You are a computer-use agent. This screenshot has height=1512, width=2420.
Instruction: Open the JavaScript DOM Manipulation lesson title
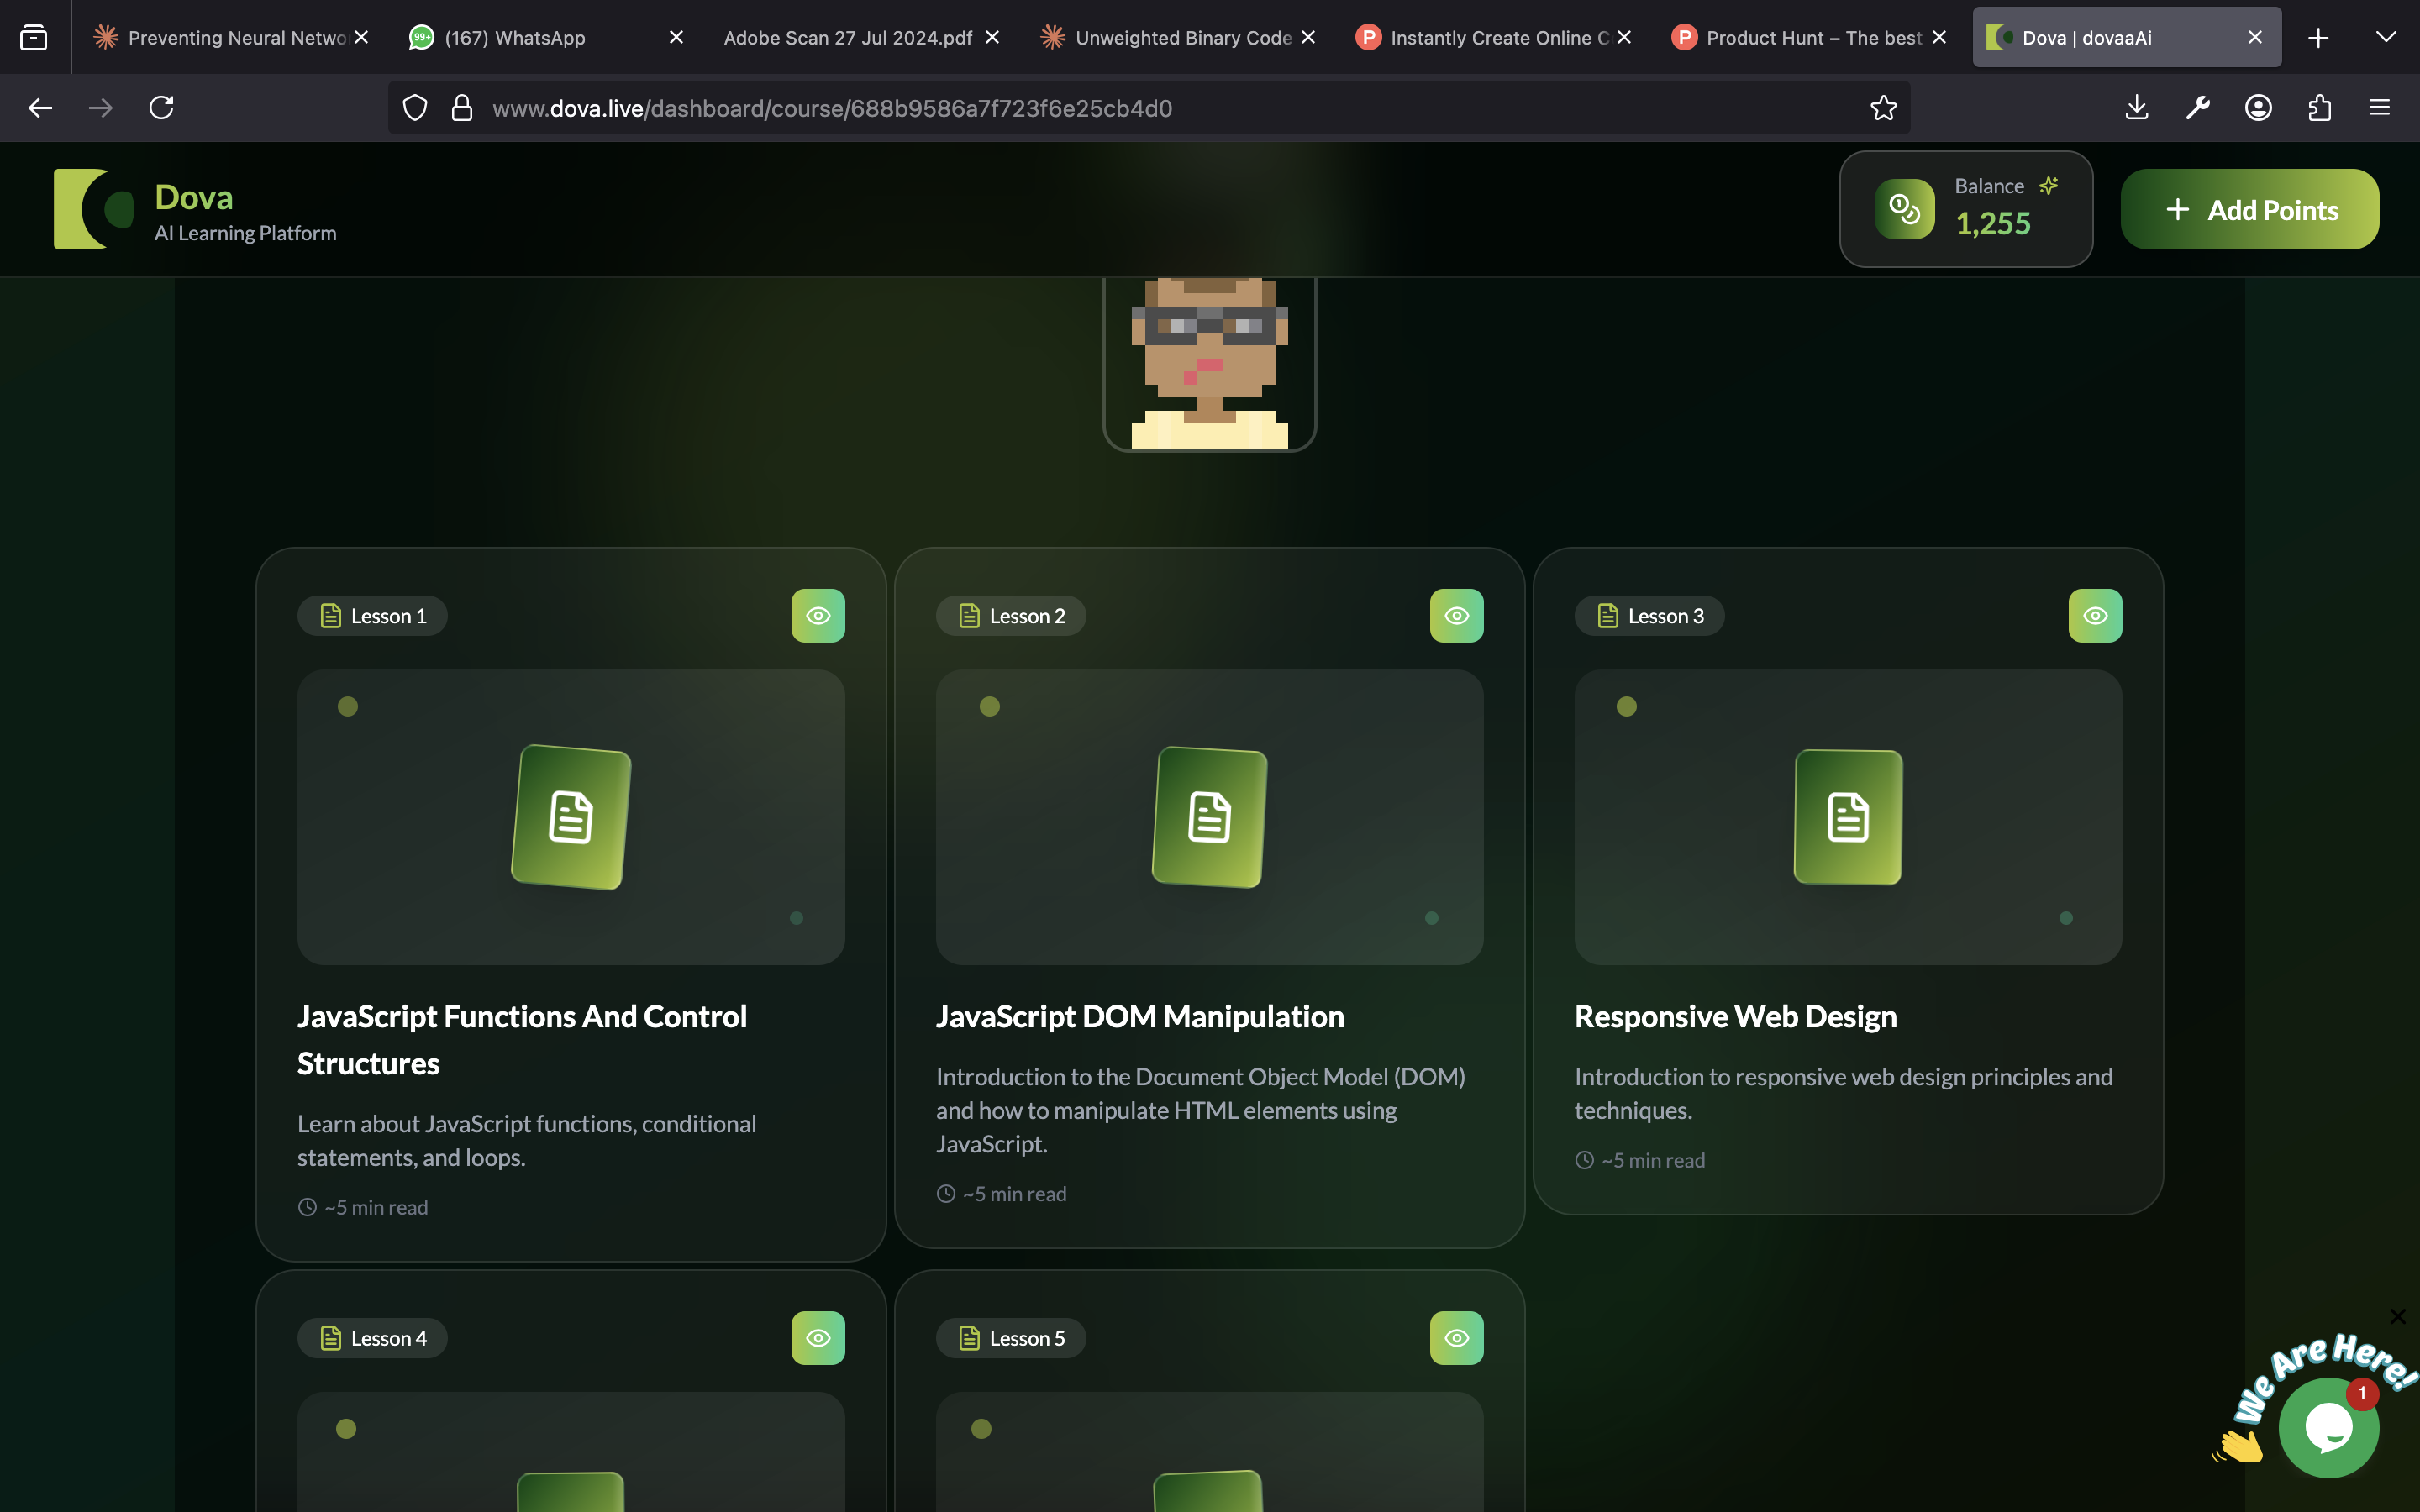tap(1139, 1017)
